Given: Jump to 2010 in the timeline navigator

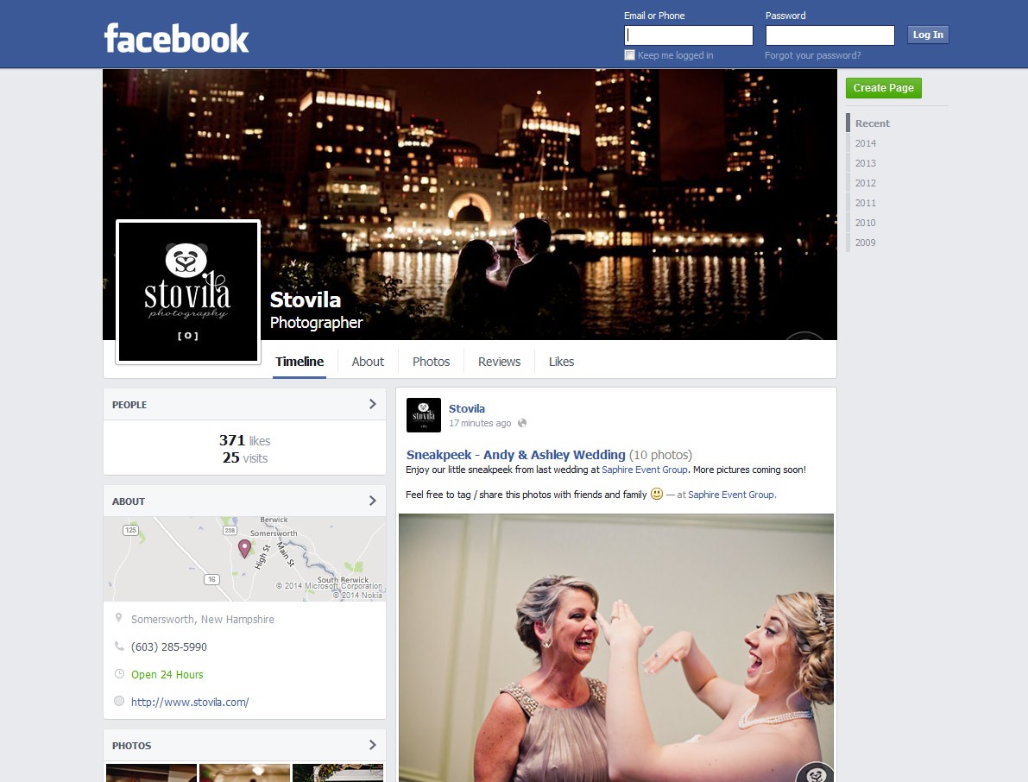Looking at the screenshot, I should pyautogui.click(x=865, y=222).
